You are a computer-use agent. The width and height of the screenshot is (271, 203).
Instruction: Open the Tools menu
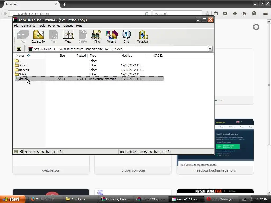pyautogui.click(x=42, y=26)
